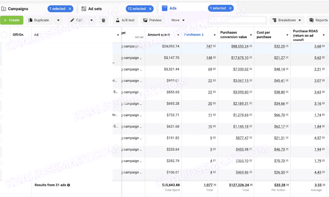Toggle the select-all checkbox in header
Image resolution: width=329 pixels, height=197 pixels.
click(4, 35)
